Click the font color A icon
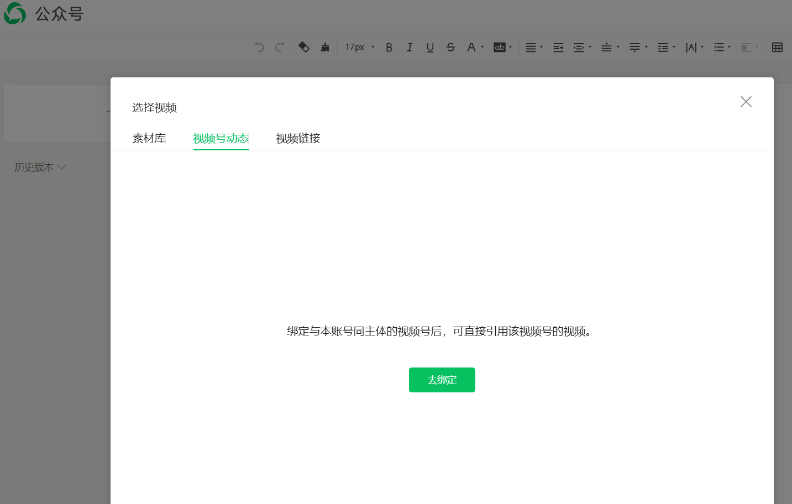 pyautogui.click(x=471, y=48)
